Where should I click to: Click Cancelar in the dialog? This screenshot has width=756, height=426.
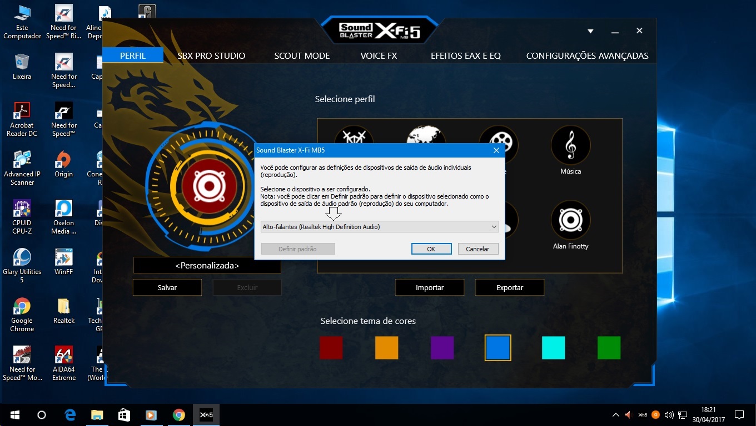pos(478,249)
